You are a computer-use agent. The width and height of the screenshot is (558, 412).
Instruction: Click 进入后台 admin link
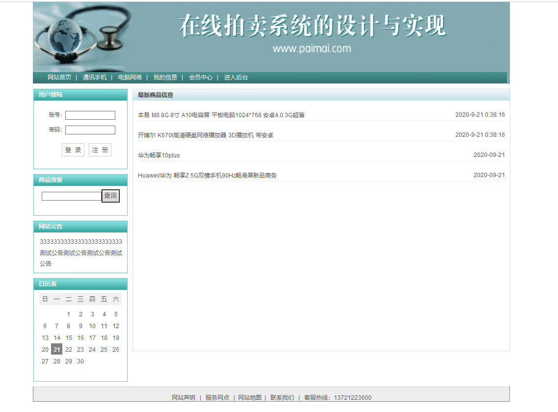(x=236, y=77)
